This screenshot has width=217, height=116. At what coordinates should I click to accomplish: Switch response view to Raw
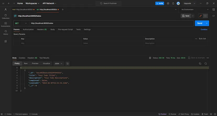26,63
